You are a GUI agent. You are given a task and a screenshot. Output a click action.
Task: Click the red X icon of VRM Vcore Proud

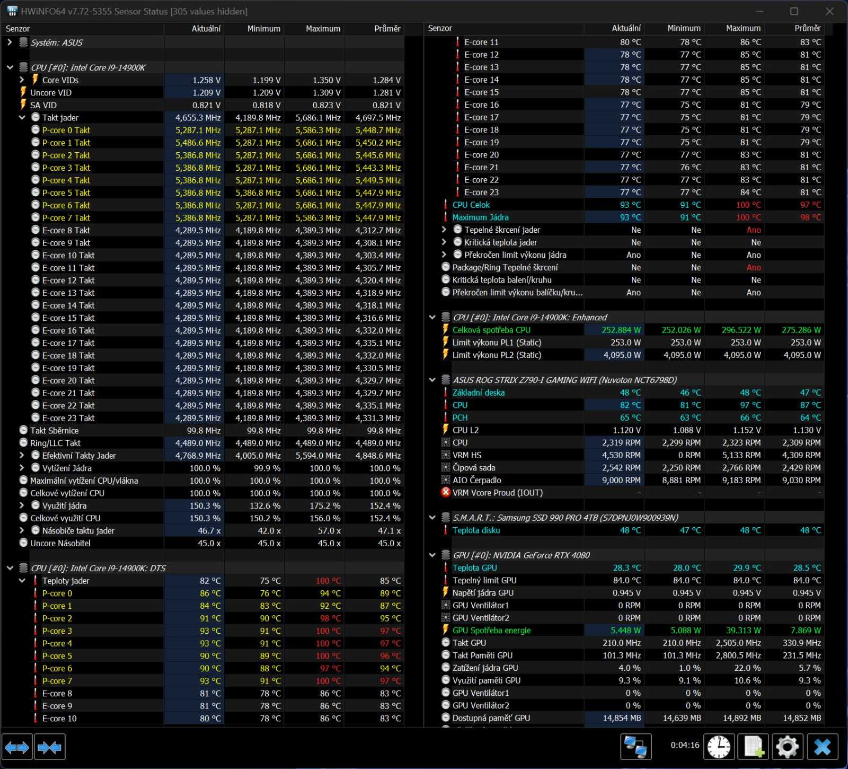[446, 492]
